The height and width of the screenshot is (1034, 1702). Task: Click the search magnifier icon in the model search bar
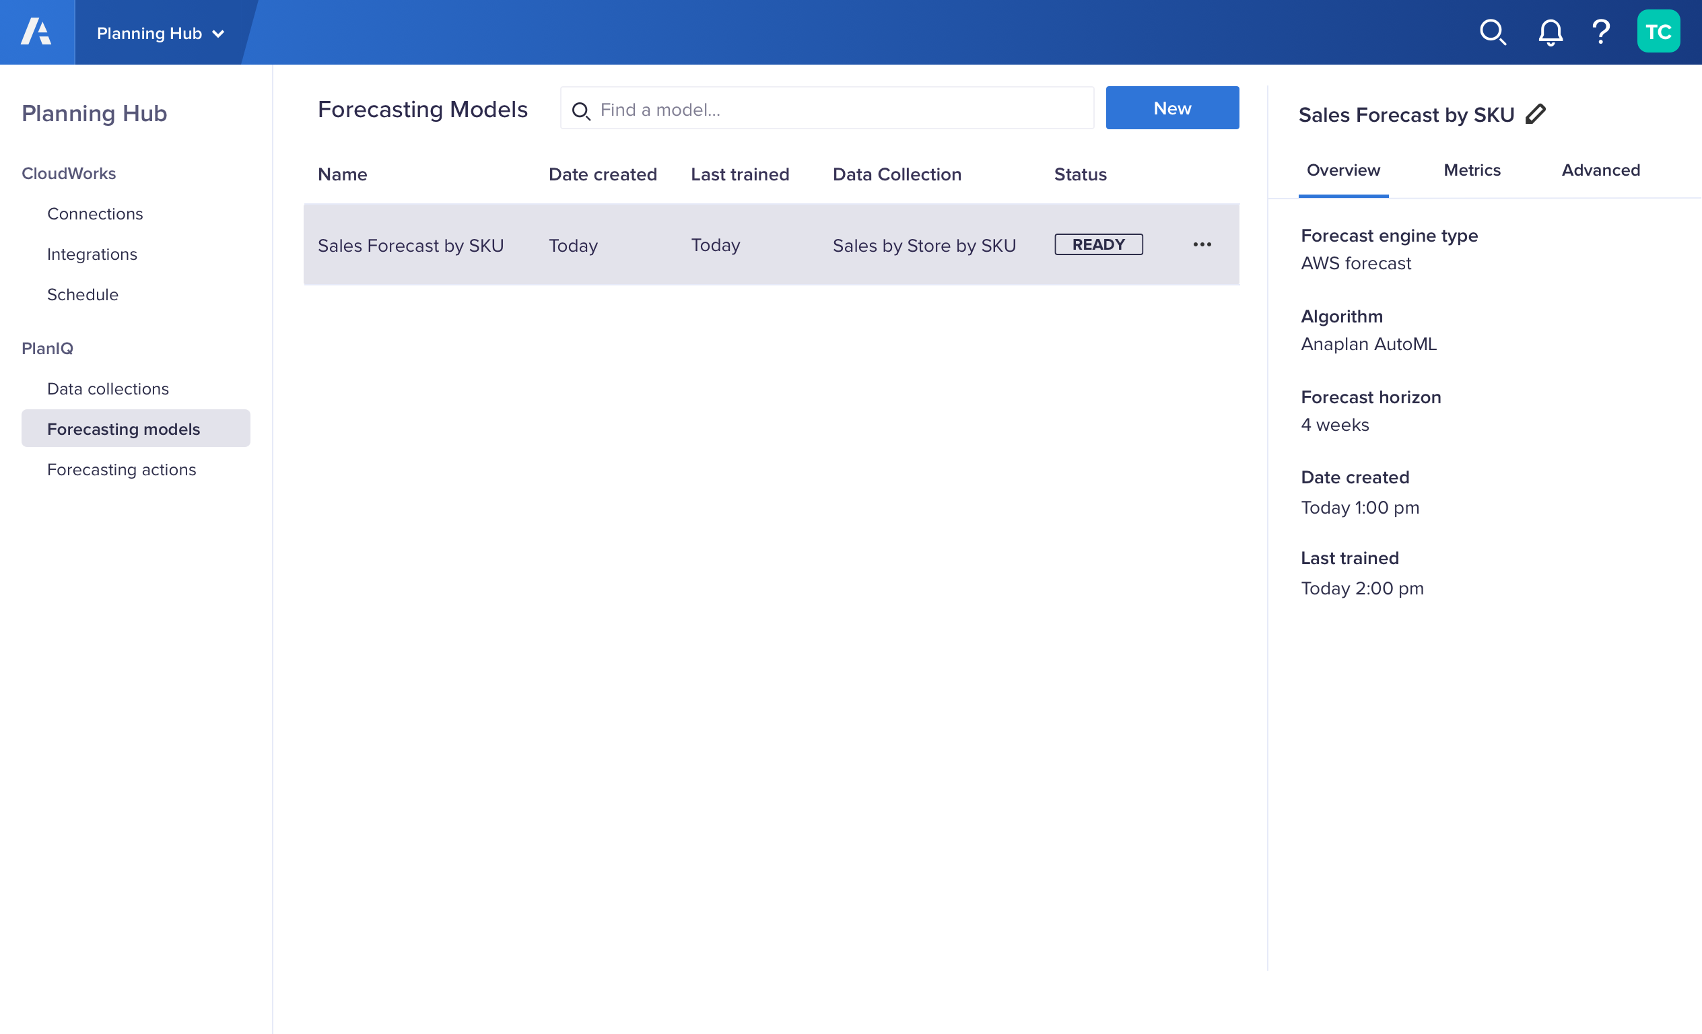click(x=582, y=109)
